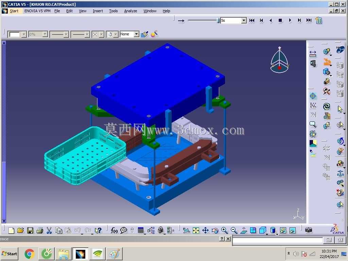Copy selection with the Copy icon
The image size is (348, 261).
click(58, 231)
